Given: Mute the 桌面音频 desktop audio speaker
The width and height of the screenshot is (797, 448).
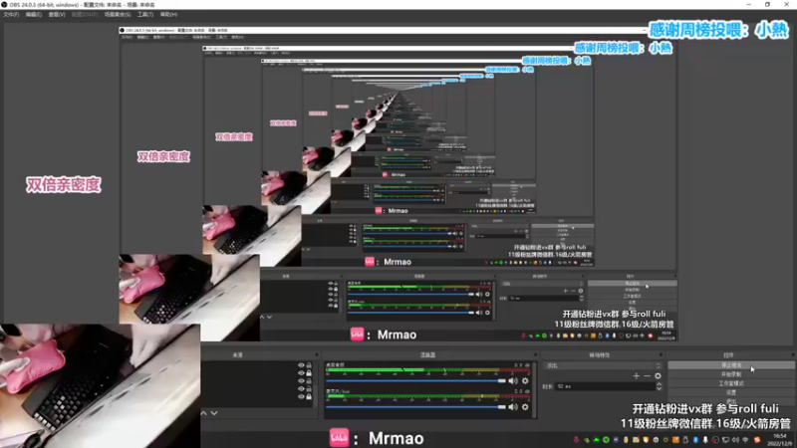Looking at the screenshot, I should [x=513, y=381].
